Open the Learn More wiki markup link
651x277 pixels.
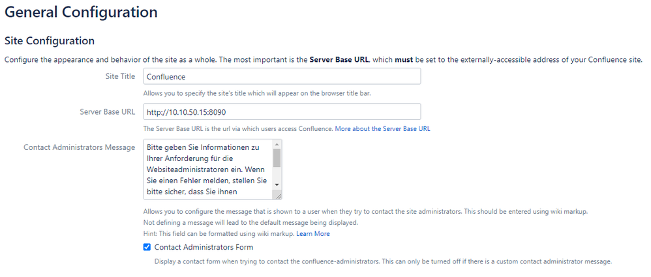(x=313, y=233)
